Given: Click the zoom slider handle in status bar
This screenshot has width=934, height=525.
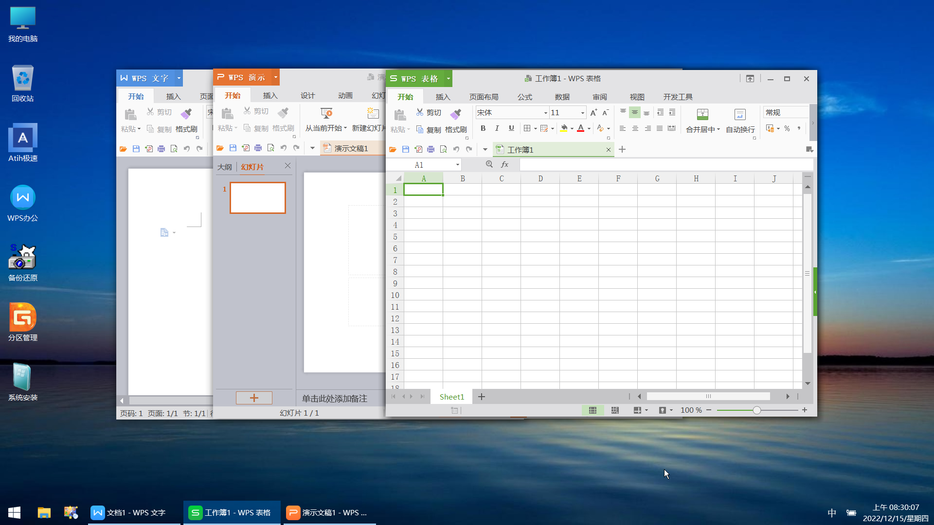Looking at the screenshot, I should point(757,410).
